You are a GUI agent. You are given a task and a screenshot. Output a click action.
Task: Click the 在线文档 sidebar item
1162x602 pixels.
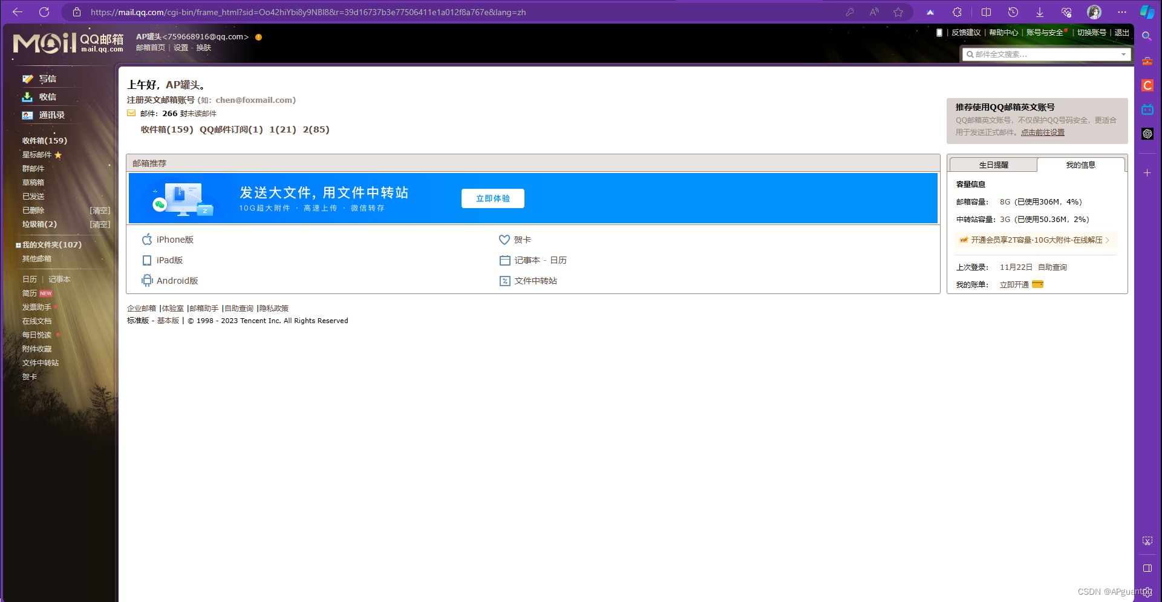coord(37,321)
